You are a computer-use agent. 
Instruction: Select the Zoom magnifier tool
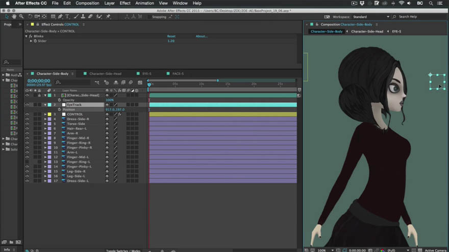tap(21, 17)
